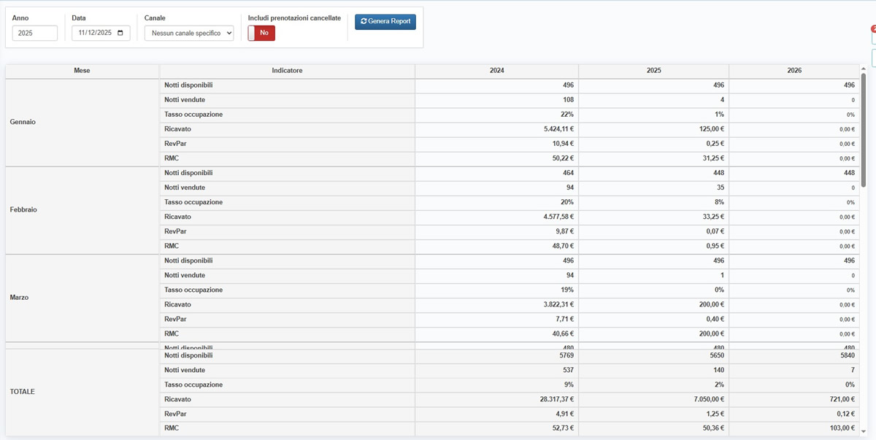The height and width of the screenshot is (440, 876).
Task: Click the Febbraio month cell
Action: pyautogui.click(x=23, y=209)
